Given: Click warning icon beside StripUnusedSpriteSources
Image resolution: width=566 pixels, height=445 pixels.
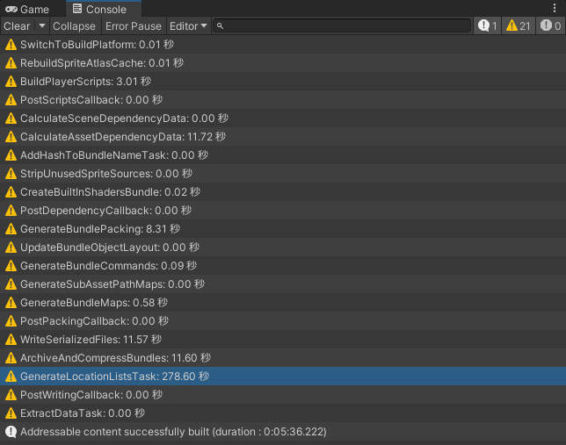Looking at the screenshot, I should [11, 174].
